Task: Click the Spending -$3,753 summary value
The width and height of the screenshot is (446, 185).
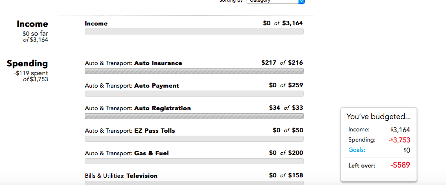Action: 400,140
